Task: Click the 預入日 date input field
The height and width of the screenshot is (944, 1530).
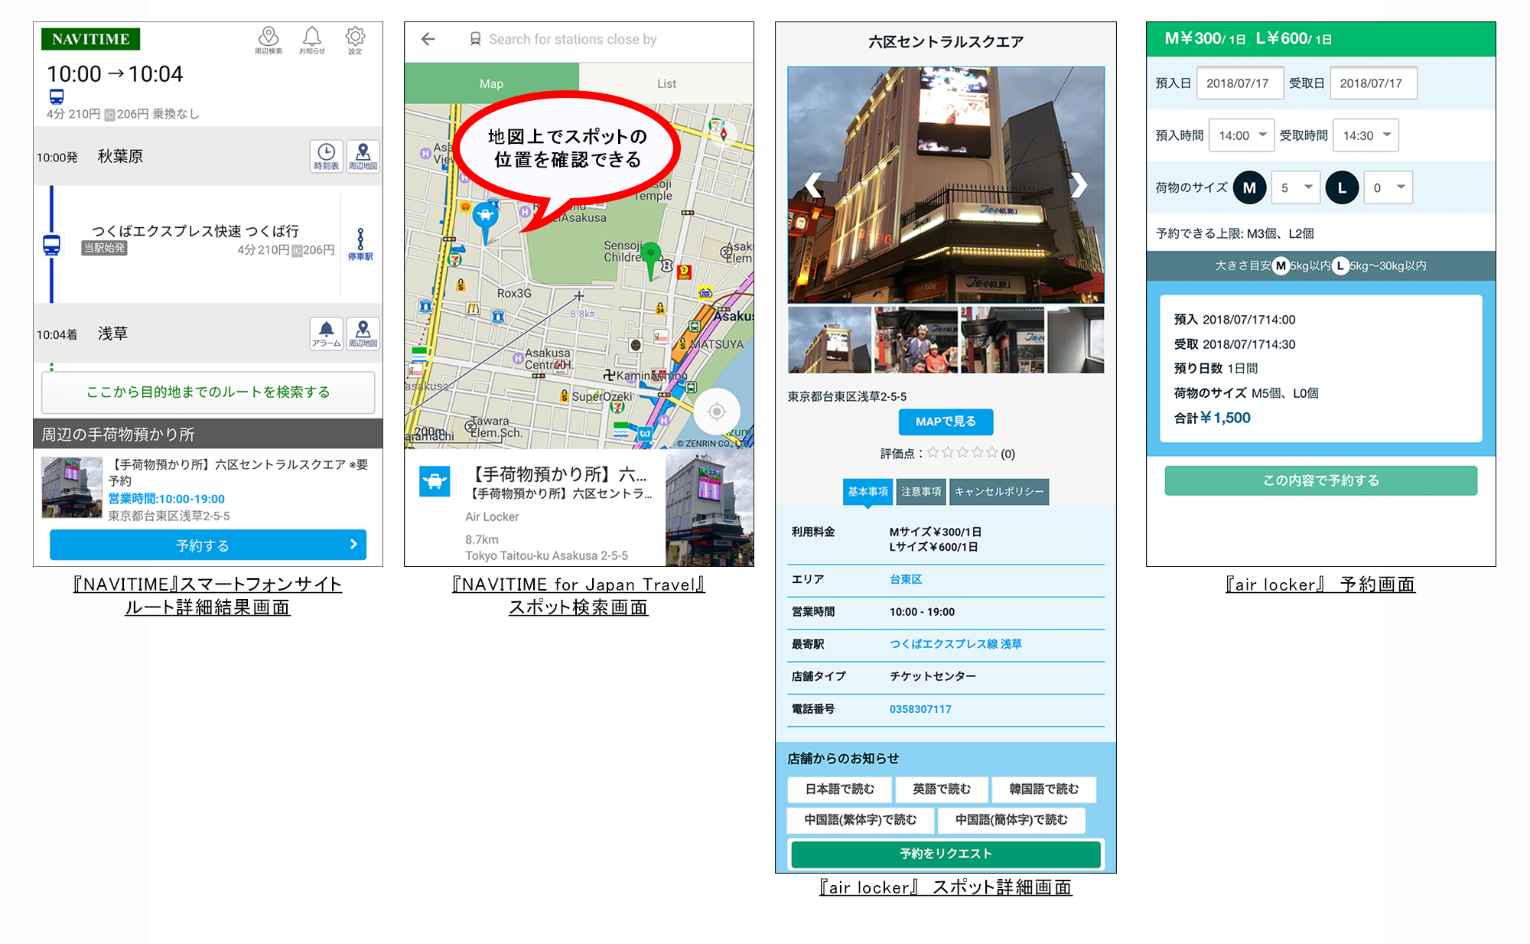Action: (1239, 83)
